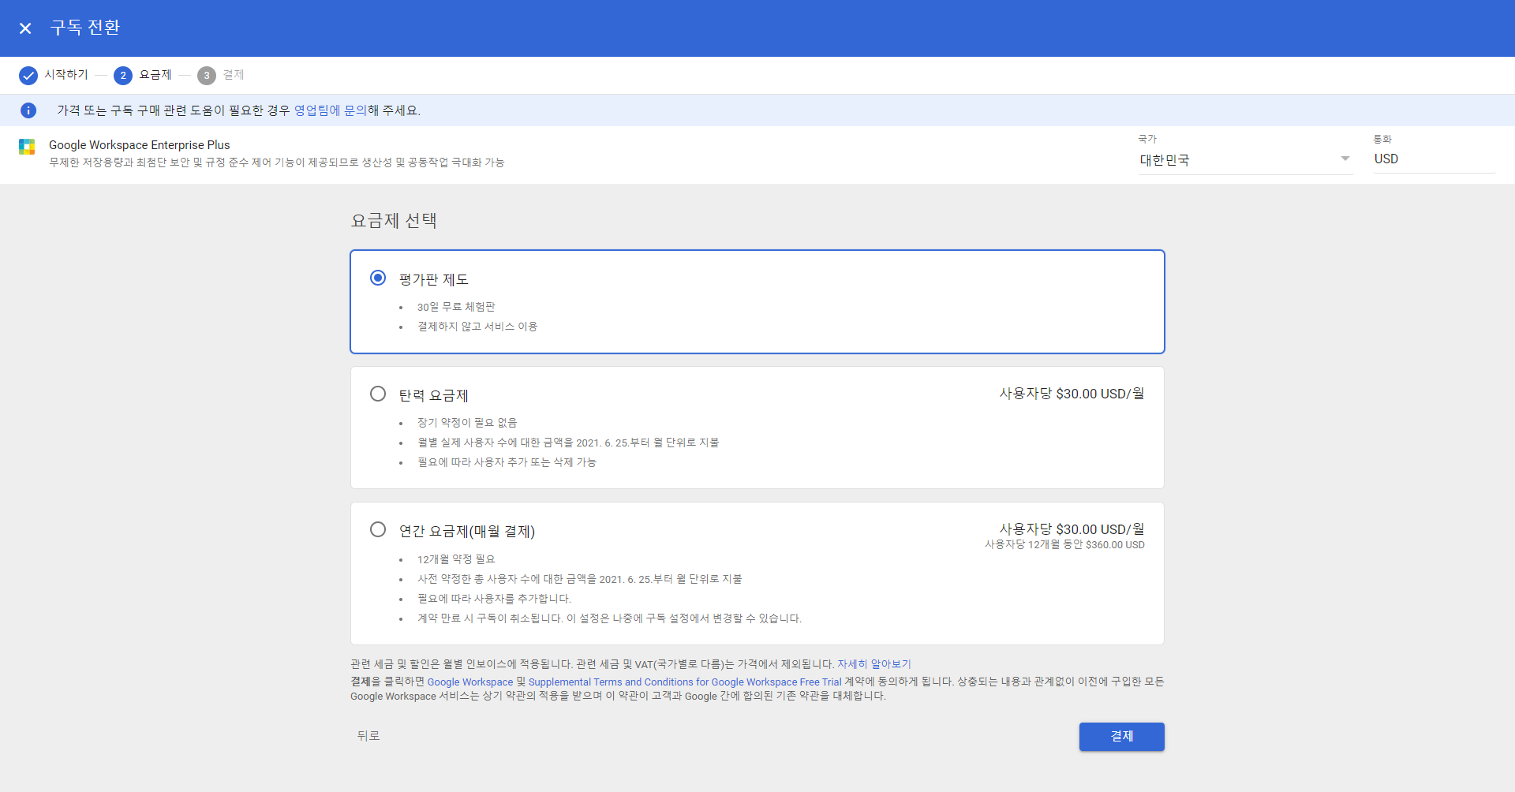
Task: Close the 구독 전환 dialog with X icon
Action: click(x=25, y=28)
